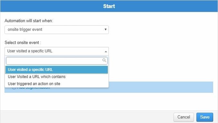218x123 pixels.
Task: Click the partially hidden Add segmentation link
Action: tap(33, 88)
